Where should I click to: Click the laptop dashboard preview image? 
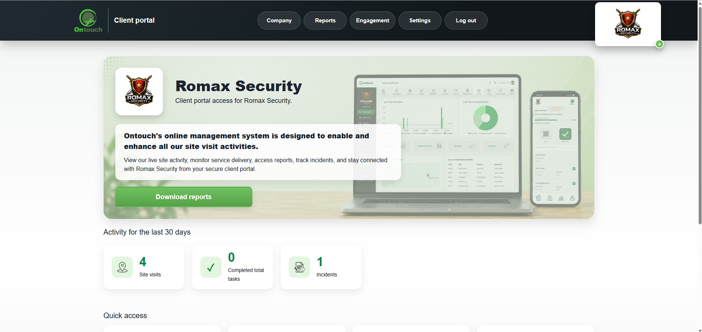[x=438, y=145]
